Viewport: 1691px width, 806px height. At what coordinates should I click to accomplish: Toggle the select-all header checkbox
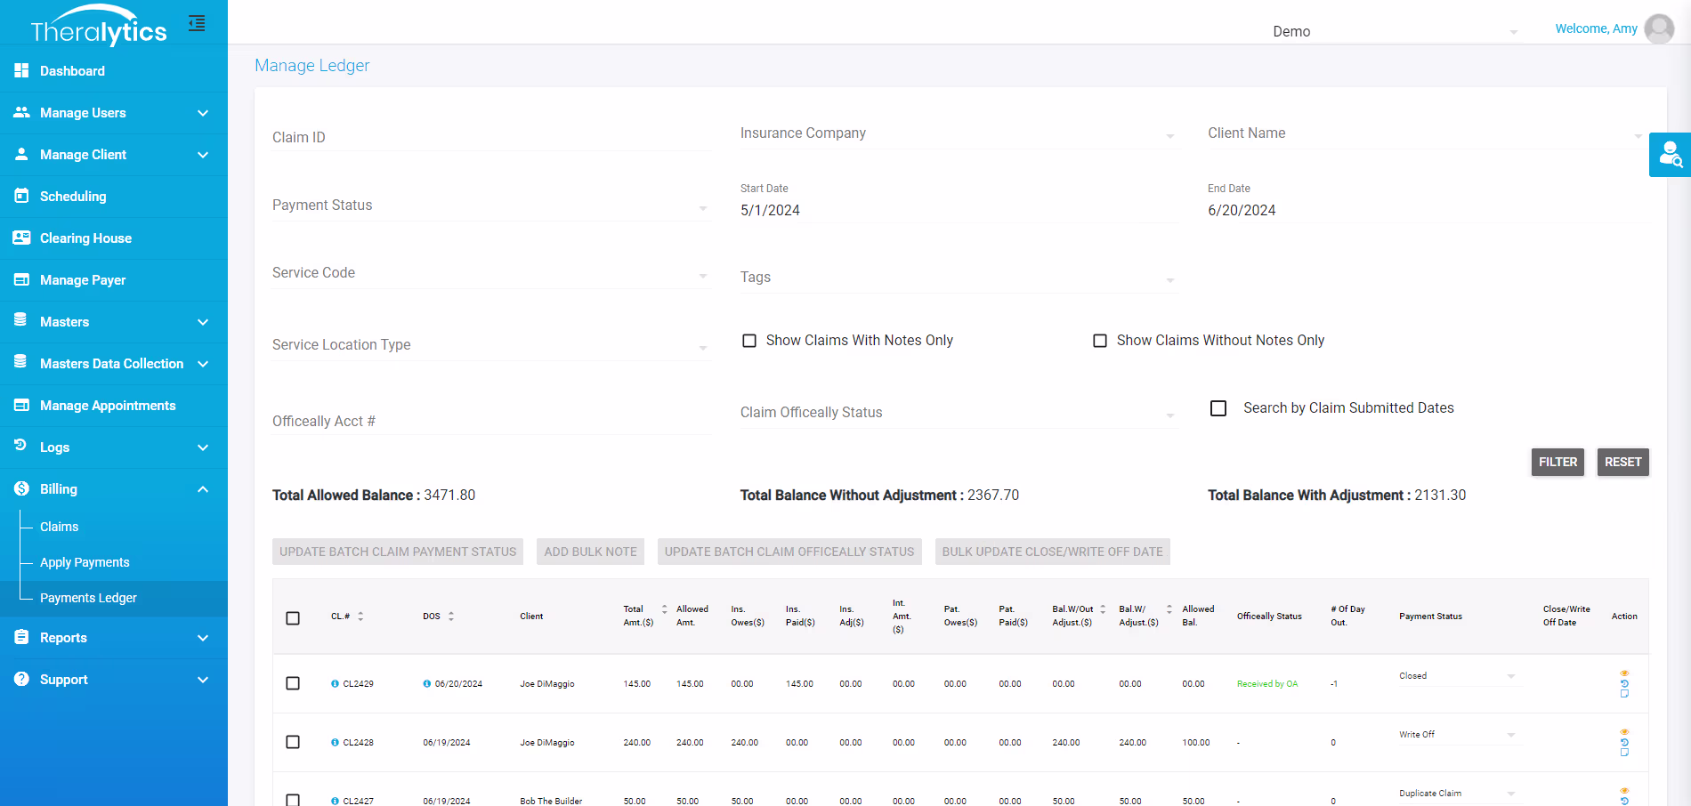click(x=293, y=618)
